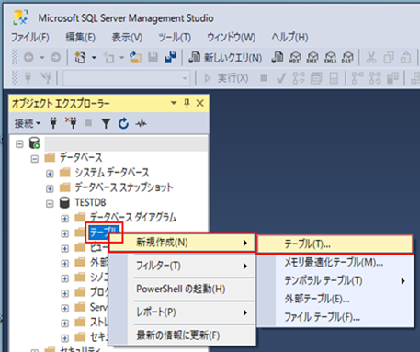Select the システム データベース tree item
The height and width of the screenshot is (352, 420).
point(112,173)
